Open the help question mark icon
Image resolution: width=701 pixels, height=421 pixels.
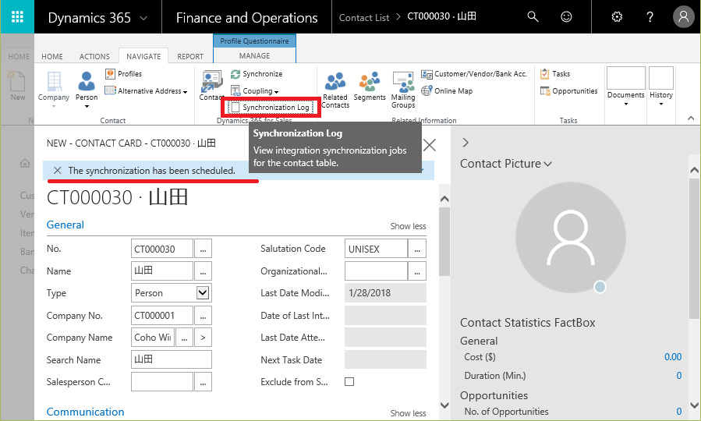[x=650, y=17]
